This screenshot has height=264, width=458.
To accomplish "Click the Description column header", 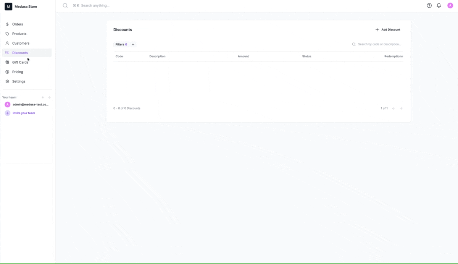I will tap(157, 56).
